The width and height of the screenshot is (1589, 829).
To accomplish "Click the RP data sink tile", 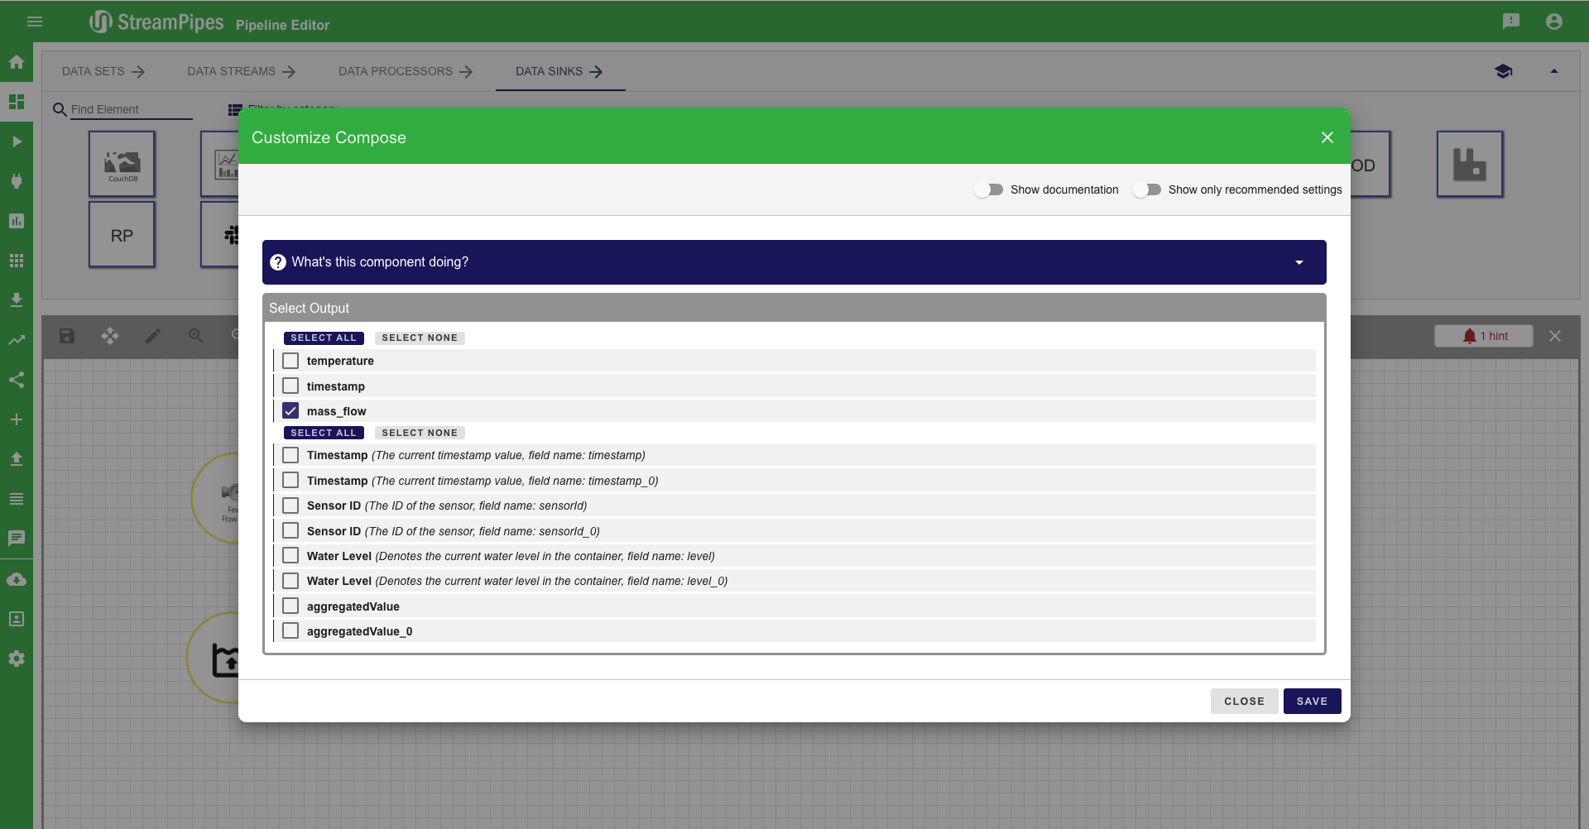I will [x=122, y=235].
